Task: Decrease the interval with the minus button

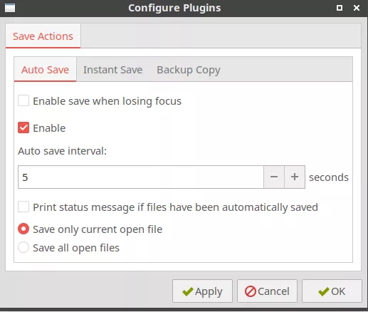Action: tap(274, 177)
